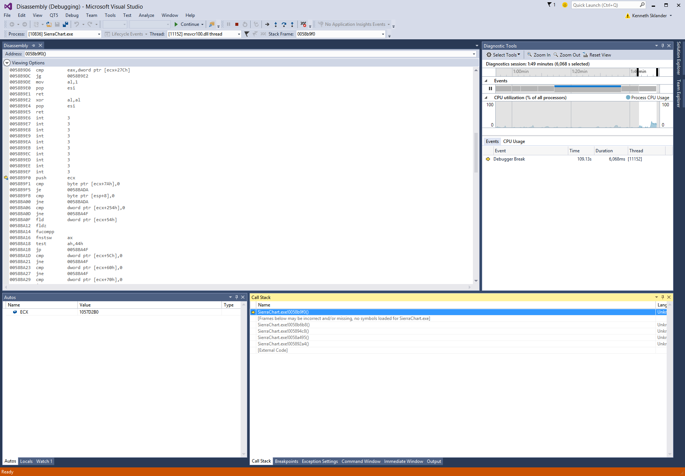
Task: Click the notifications flag icon
Action: 549,5
